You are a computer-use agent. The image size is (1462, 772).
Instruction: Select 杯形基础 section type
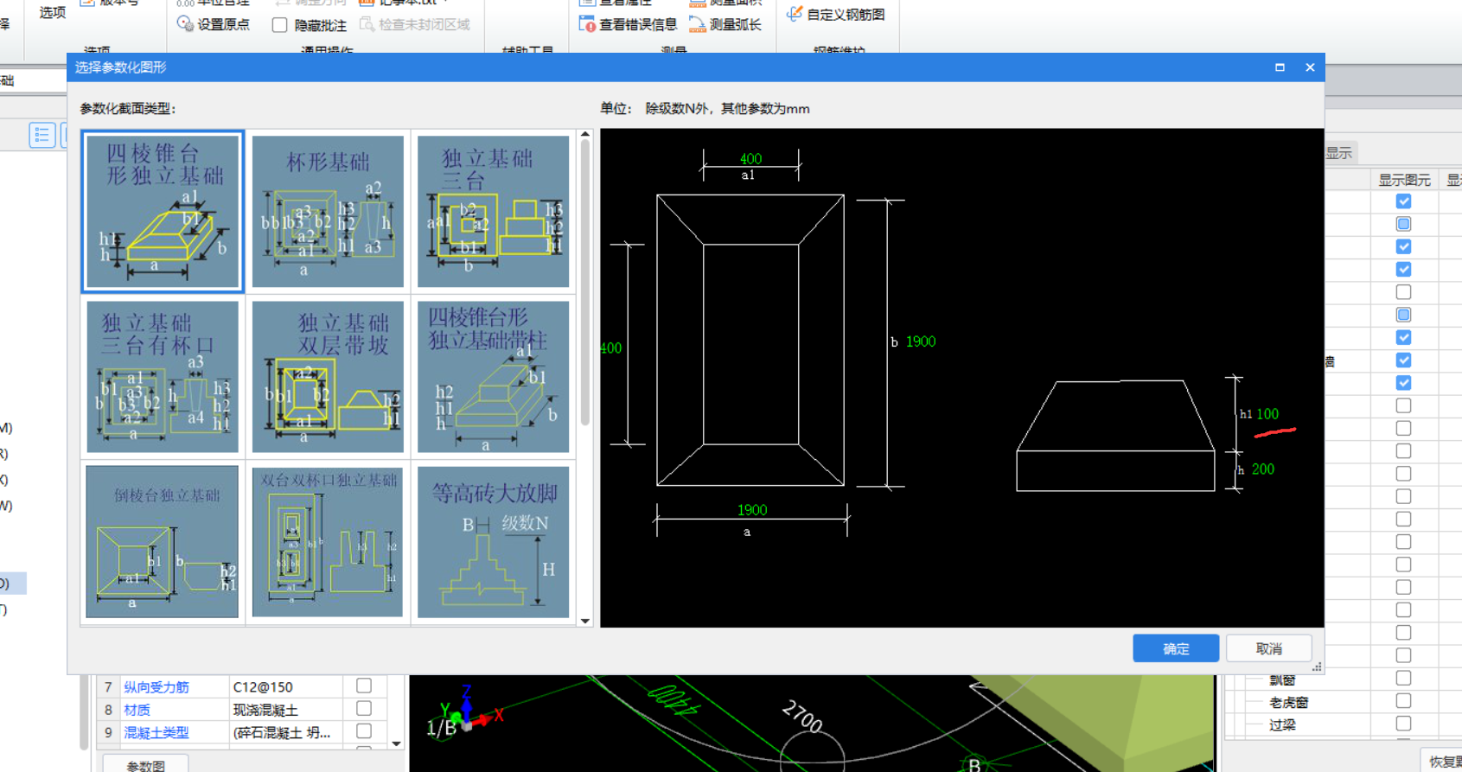click(x=328, y=212)
